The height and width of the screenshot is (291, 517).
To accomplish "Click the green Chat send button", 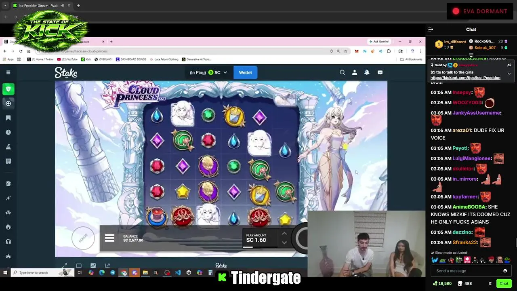I will pyautogui.click(x=504, y=284).
